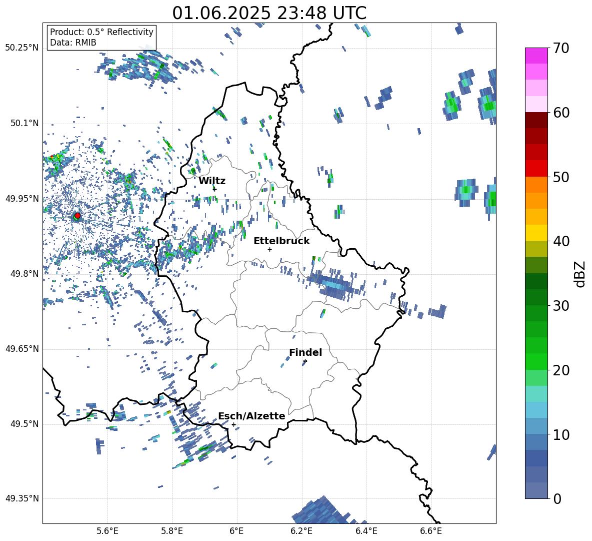Click the Esch/Alzette station cross marker
Screen dimensions: 592x541
(x=233, y=424)
